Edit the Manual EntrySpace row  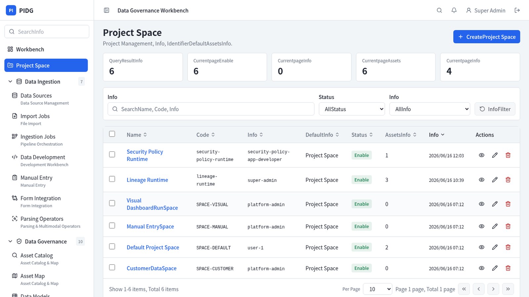[x=495, y=226]
